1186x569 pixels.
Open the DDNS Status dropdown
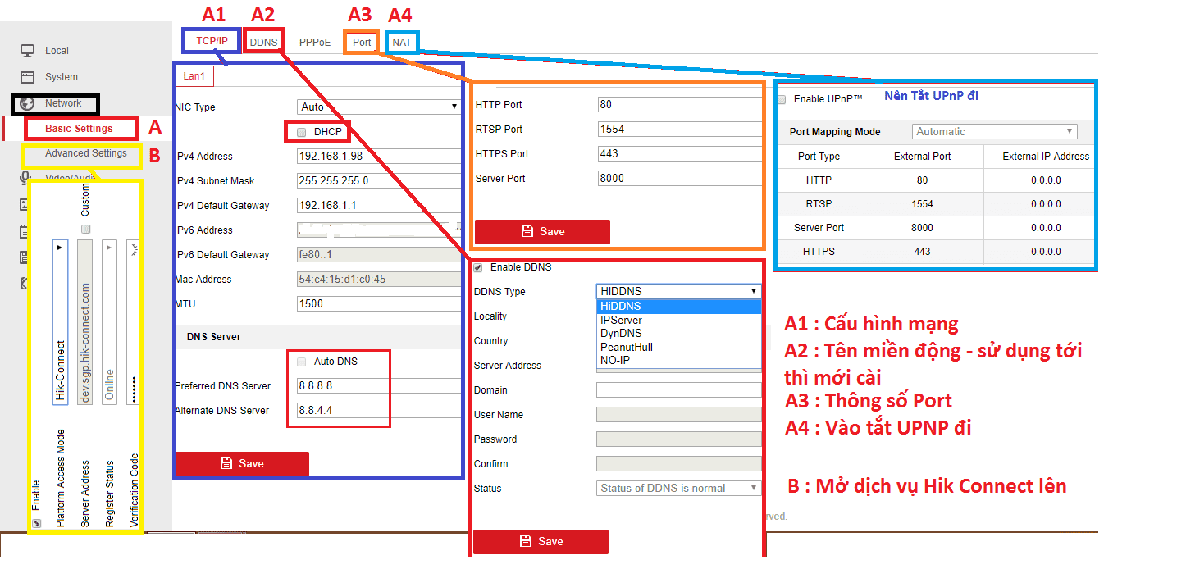(679, 488)
